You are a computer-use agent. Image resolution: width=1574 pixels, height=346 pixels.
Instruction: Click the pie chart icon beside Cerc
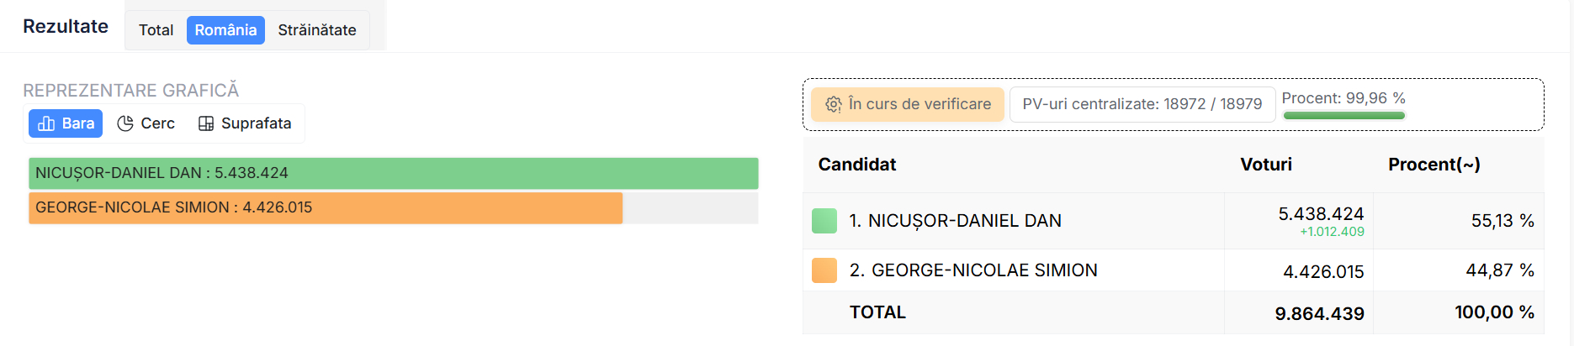coord(125,123)
